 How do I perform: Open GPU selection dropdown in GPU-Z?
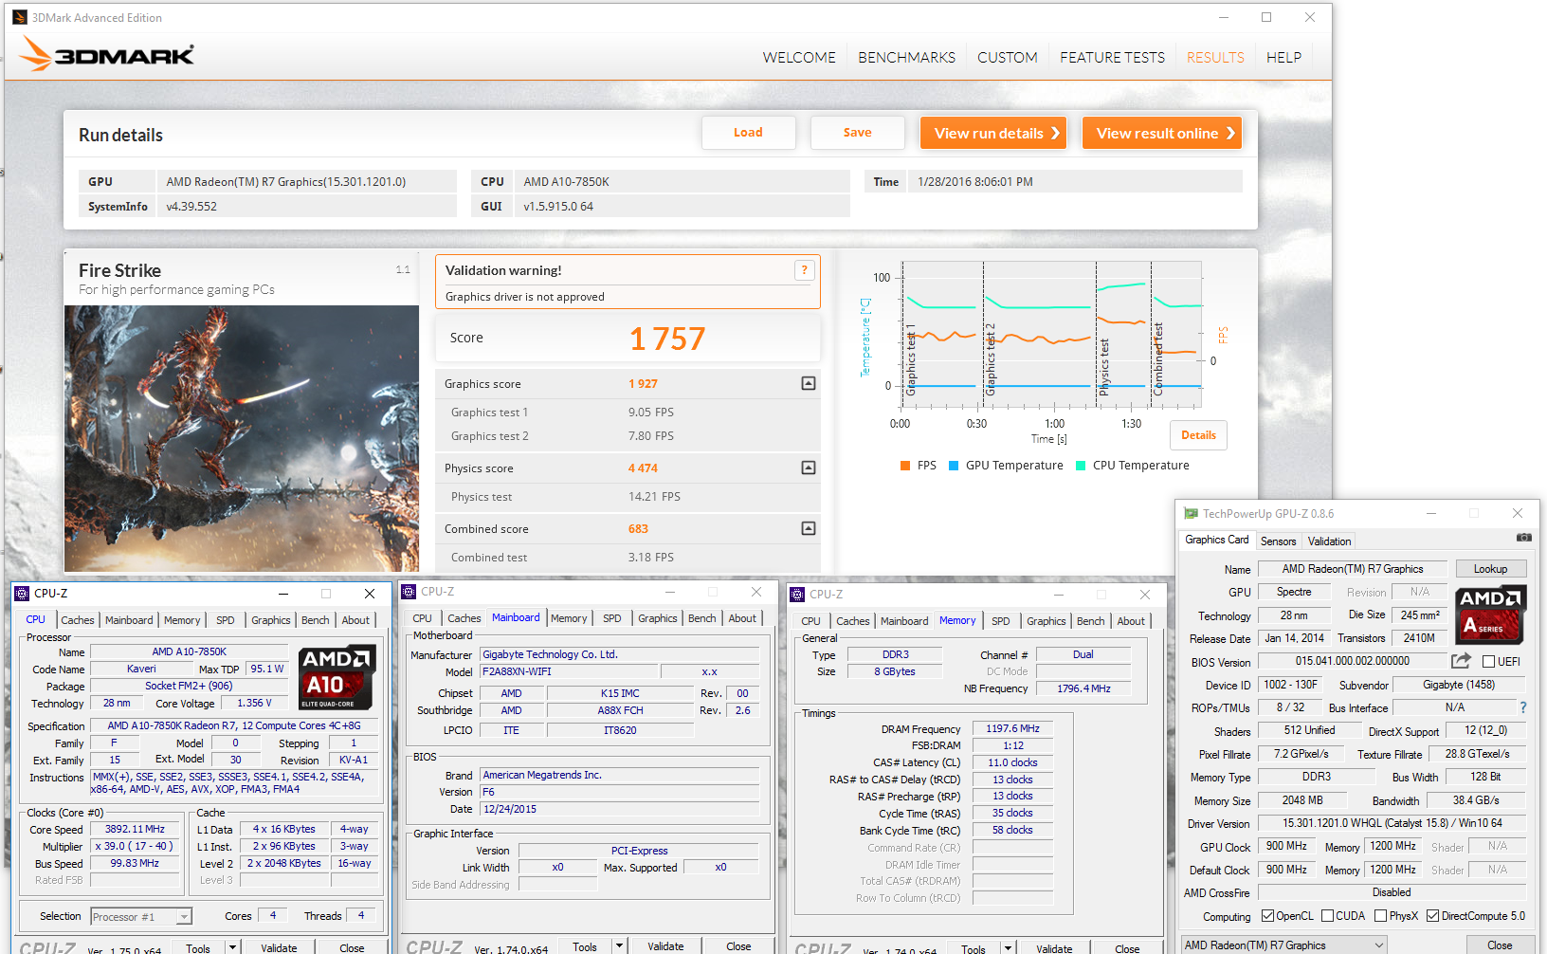coord(1283,945)
